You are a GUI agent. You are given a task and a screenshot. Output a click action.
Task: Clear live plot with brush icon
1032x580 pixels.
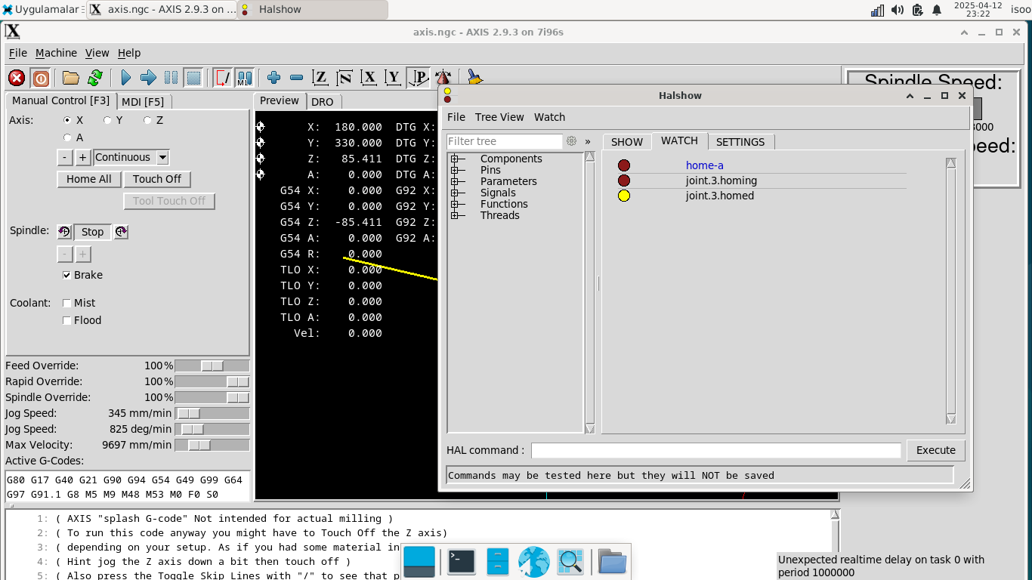pyautogui.click(x=474, y=77)
